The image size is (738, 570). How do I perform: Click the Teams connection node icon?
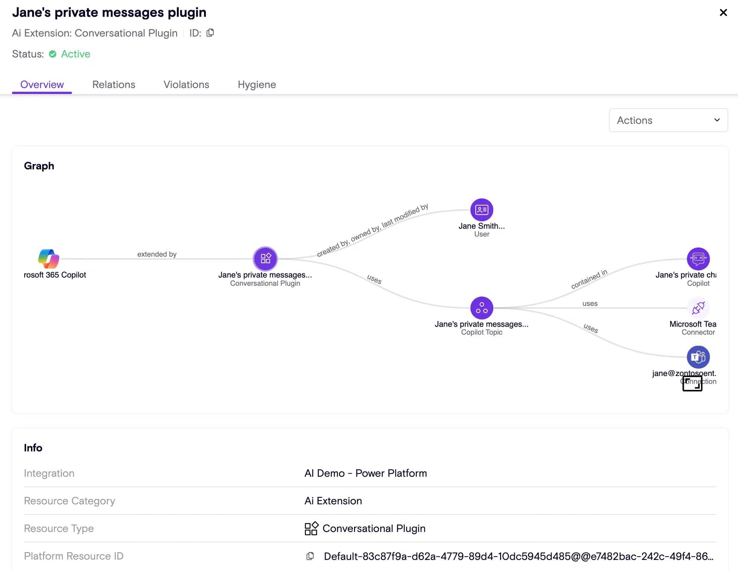(698, 357)
